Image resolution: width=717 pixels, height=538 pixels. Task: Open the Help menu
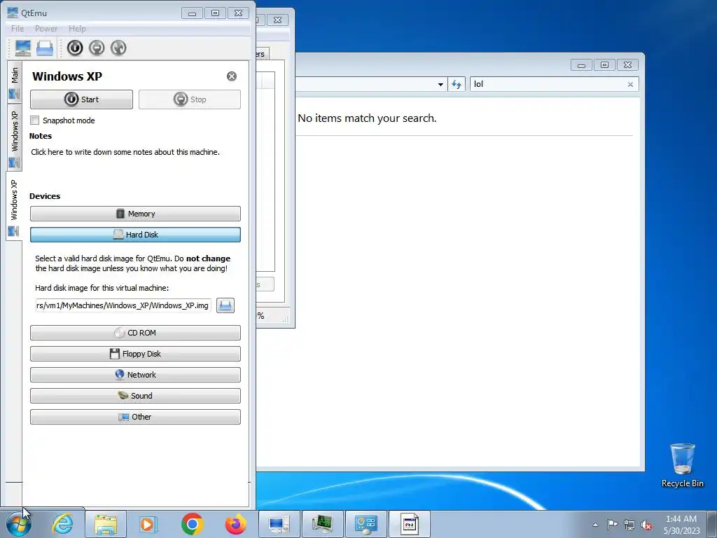77,28
